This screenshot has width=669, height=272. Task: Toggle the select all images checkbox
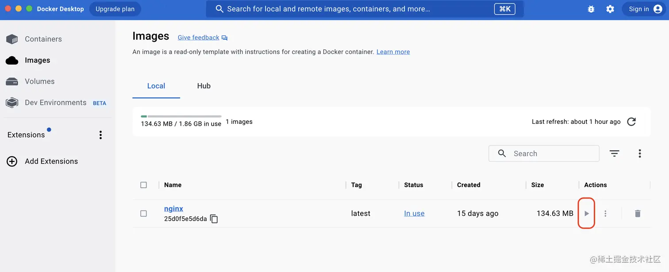coord(143,185)
